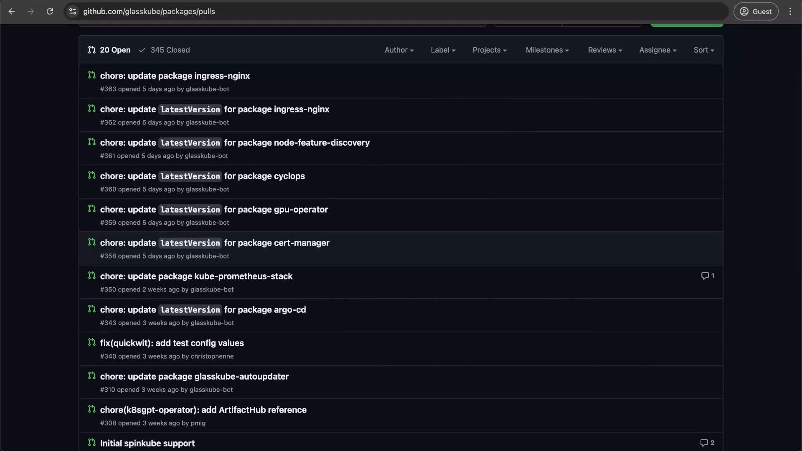The image size is (802, 451).
Task: Click pull request icon for glasskube-autoupdater row
Action: click(92, 376)
